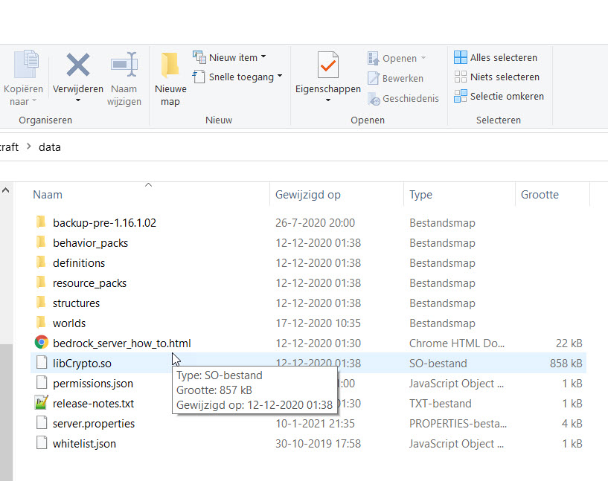The height and width of the screenshot is (481, 608).
Task: Click type cell SO-bestand
Action: click(438, 364)
